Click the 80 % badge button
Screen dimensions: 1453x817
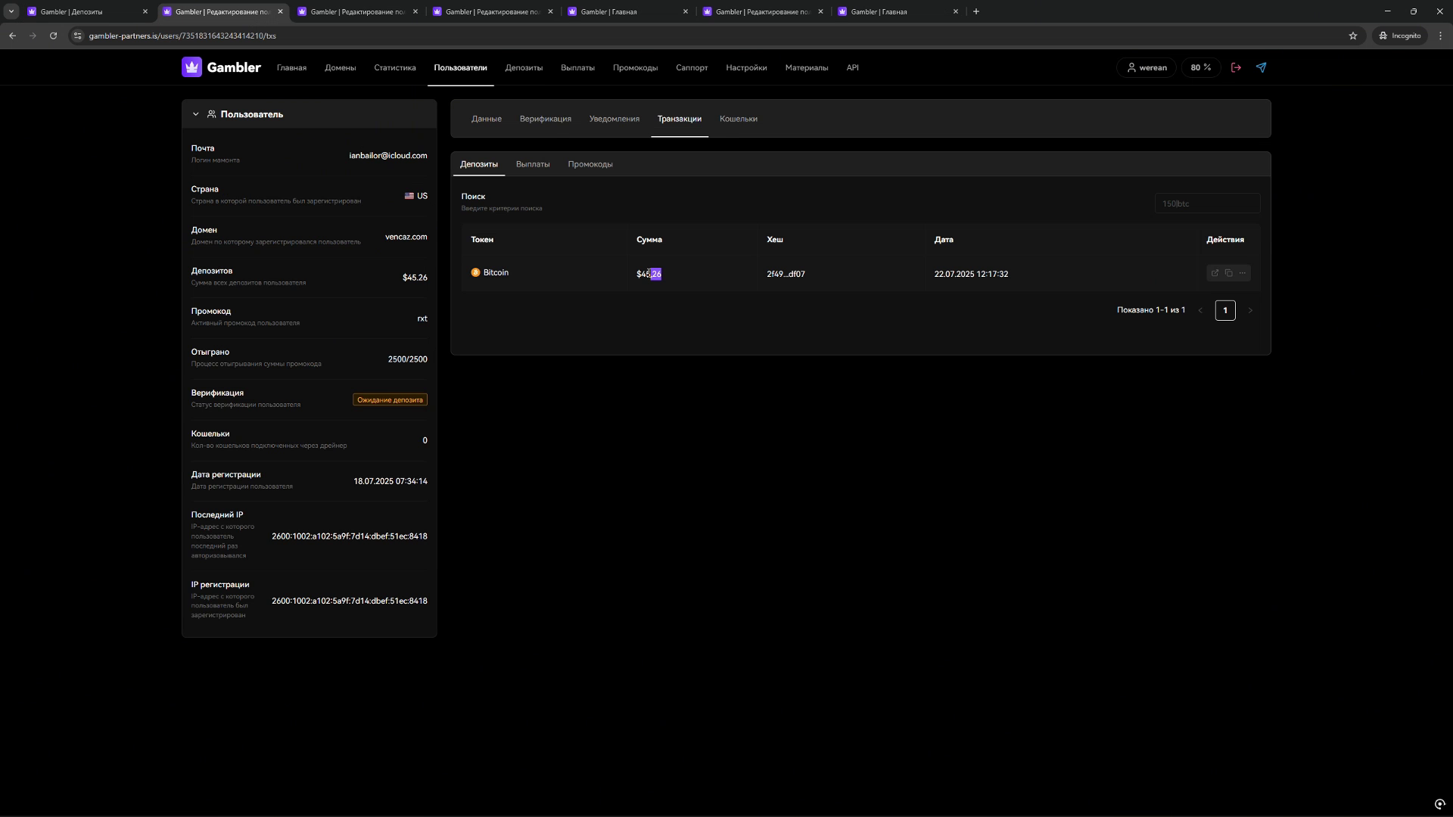tap(1200, 67)
